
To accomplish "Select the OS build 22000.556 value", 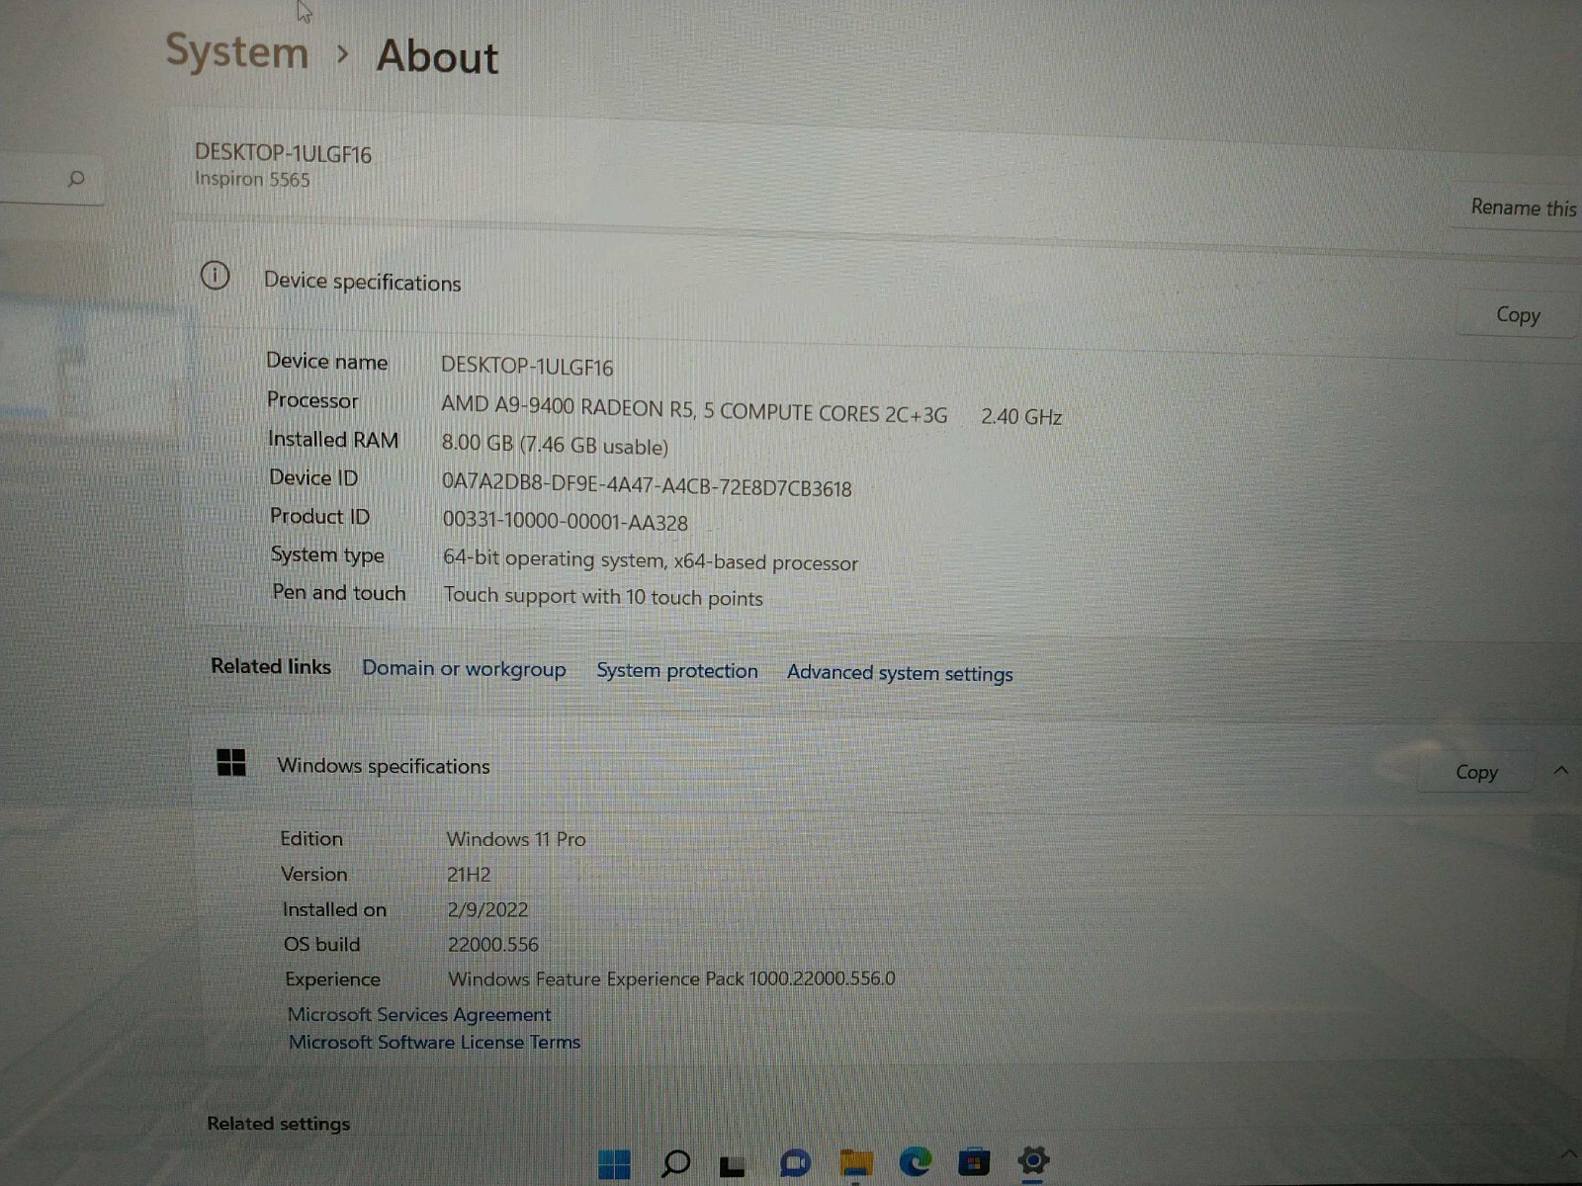I will [493, 944].
